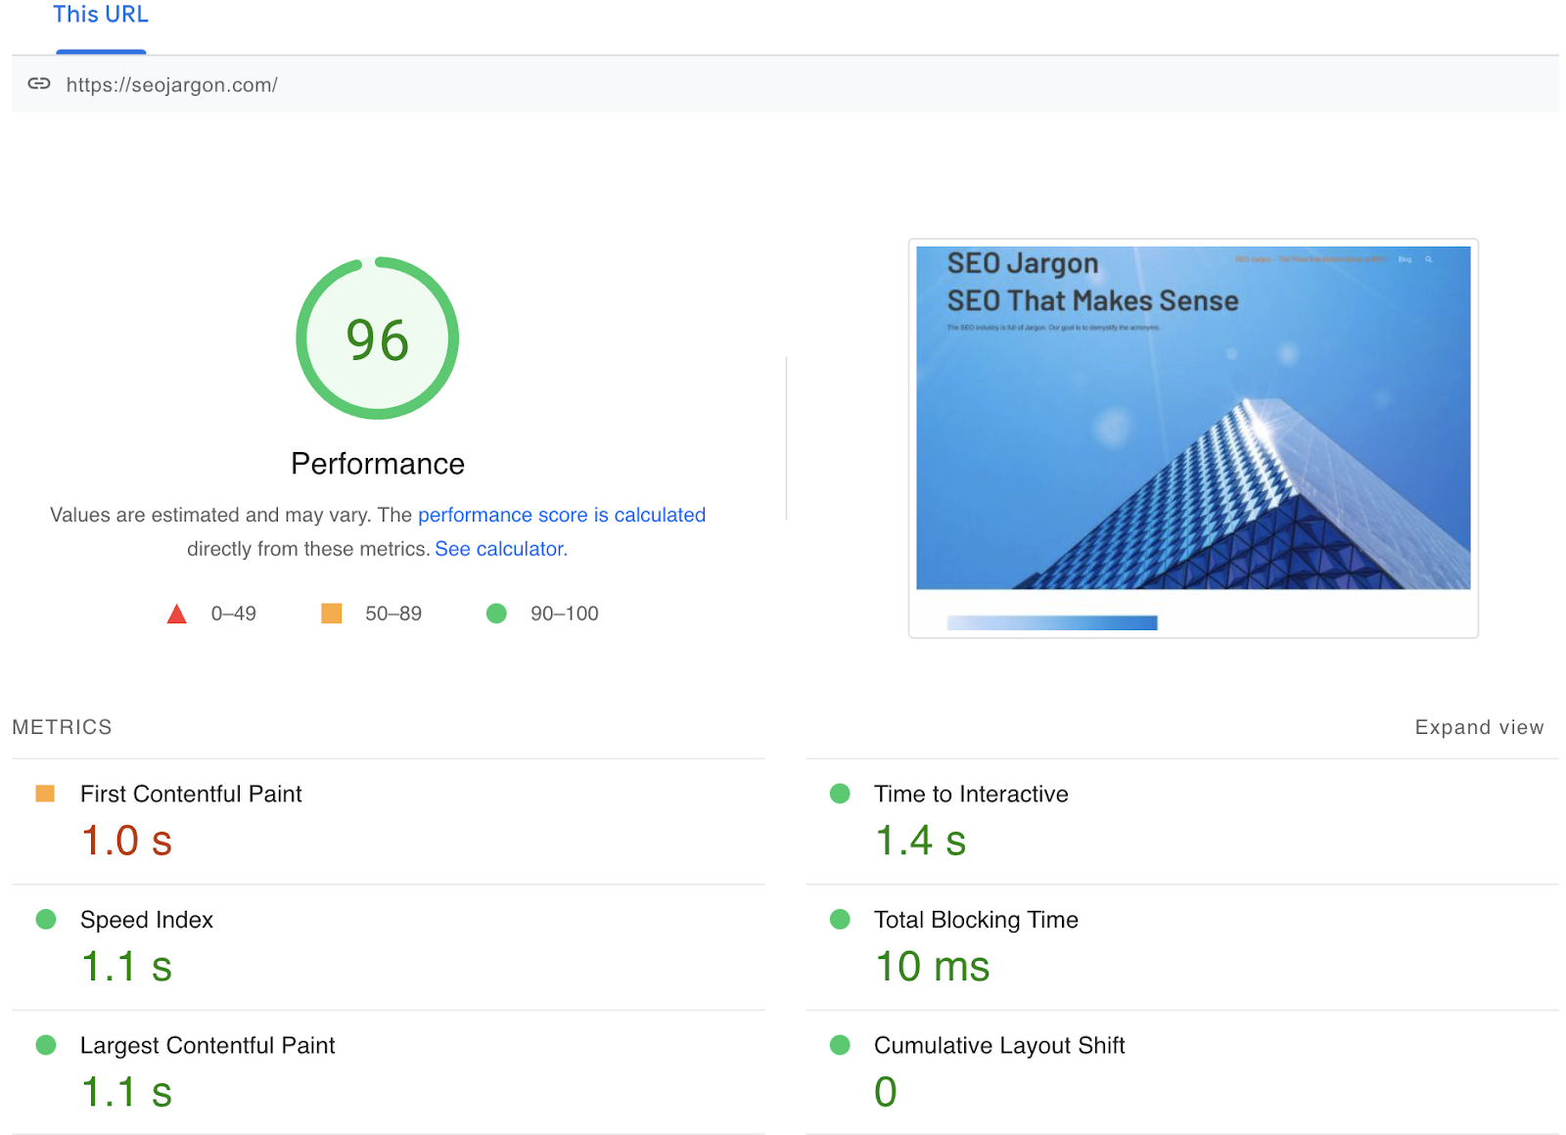Click green dot beside Speed Index

(45, 920)
